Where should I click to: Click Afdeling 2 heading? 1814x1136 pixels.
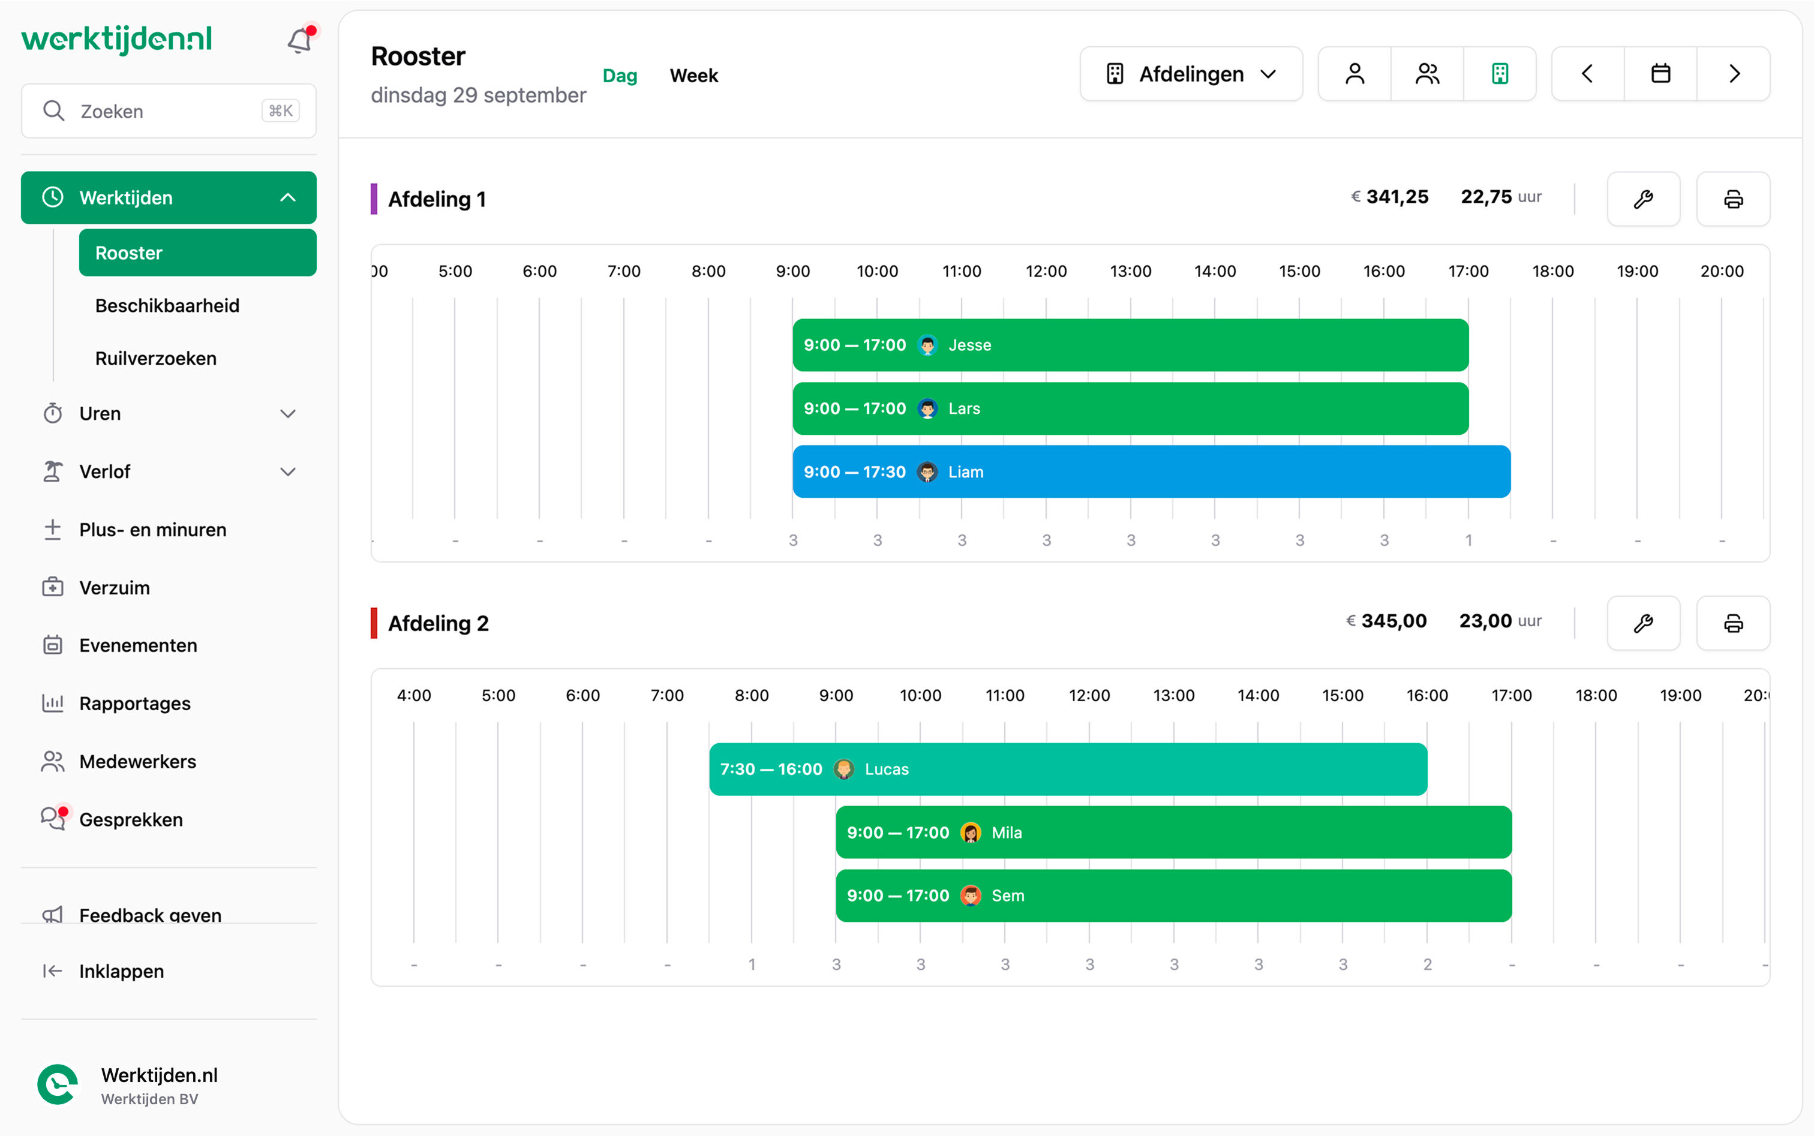point(438,623)
